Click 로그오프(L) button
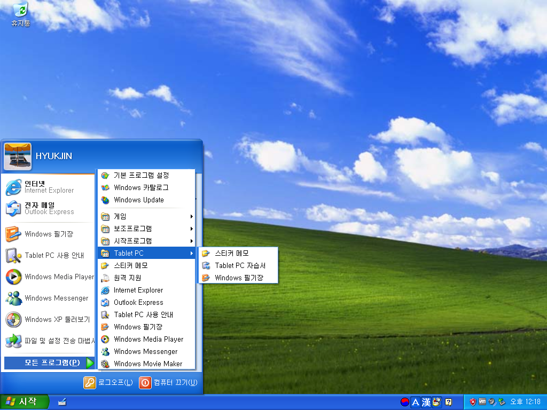The image size is (547, 410). pos(108,382)
